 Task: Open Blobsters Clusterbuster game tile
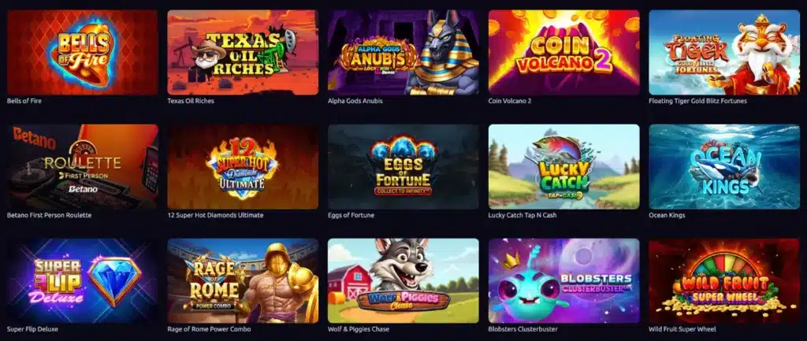point(564,281)
